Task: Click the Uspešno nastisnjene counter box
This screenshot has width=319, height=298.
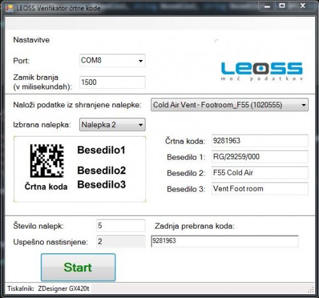Action: coord(121,241)
